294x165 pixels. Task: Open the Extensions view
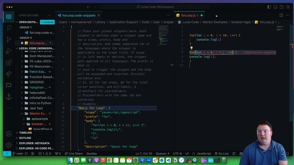pos(9,62)
